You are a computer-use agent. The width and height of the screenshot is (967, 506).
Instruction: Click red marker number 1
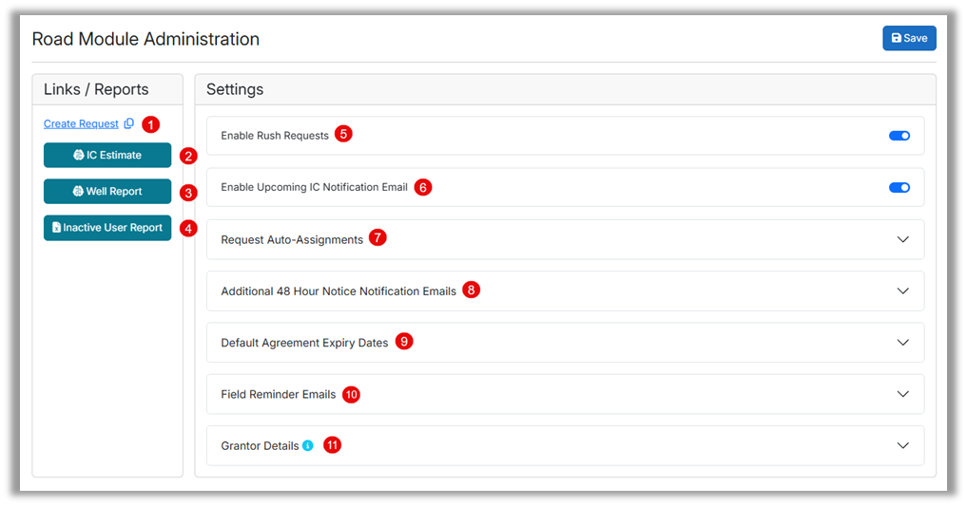tap(150, 124)
